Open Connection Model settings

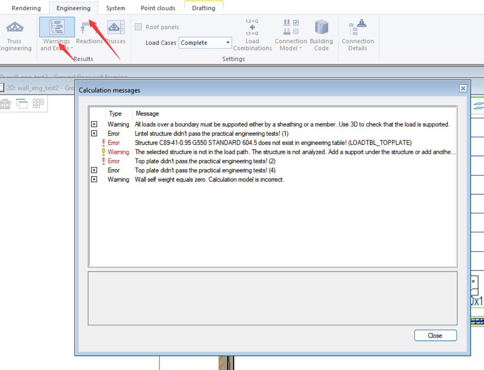291,35
